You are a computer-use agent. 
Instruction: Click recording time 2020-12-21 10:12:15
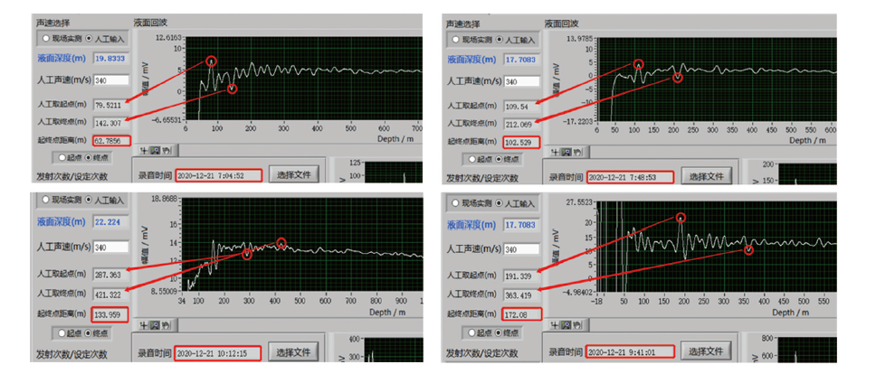pyautogui.click(x=218, y=353)
